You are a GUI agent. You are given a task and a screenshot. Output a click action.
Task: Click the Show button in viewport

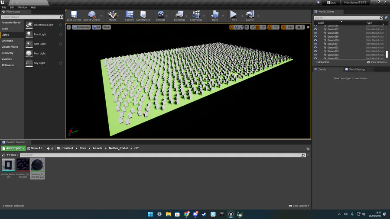click(107, 27)
